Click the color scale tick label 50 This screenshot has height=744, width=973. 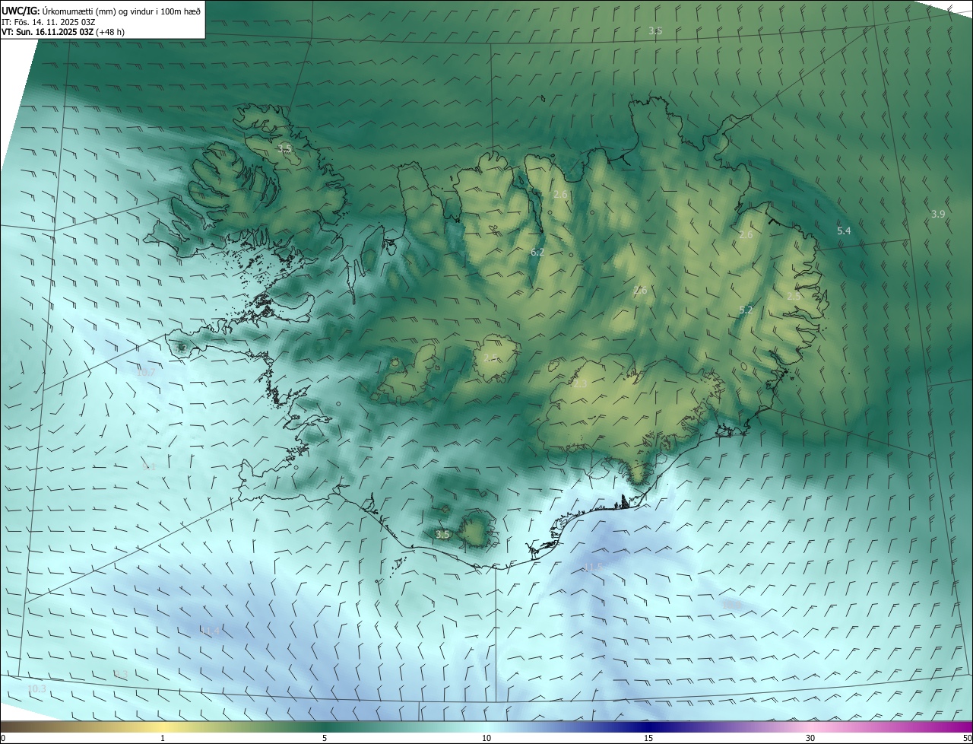[x=967, y=738]
